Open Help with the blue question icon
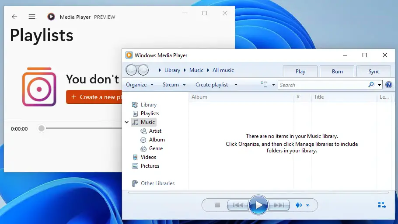 tap(389, 85)
